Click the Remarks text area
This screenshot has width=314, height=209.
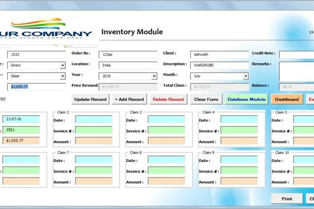tap(296, 71)
